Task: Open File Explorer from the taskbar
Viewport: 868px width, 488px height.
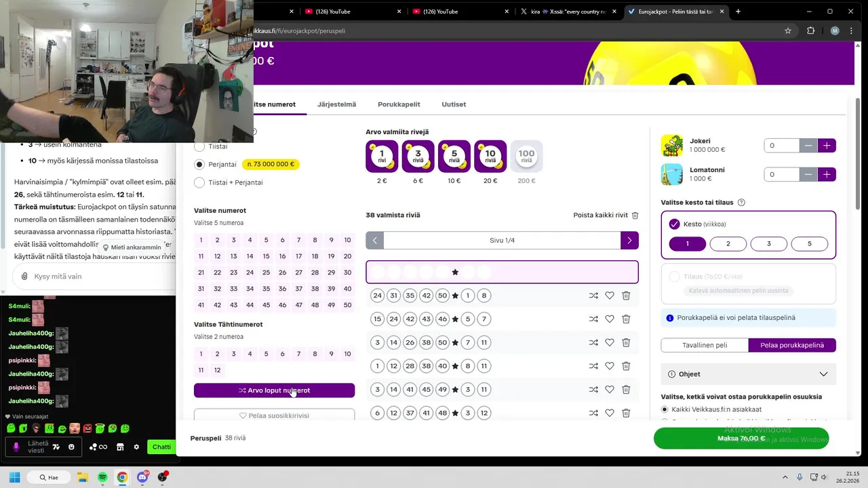Action: tap(83, 477)
